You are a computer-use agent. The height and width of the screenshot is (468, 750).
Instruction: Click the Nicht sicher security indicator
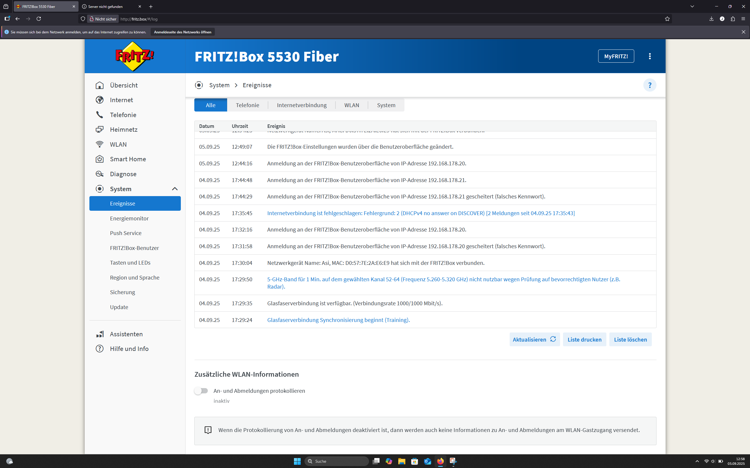[x=103, y=19]
